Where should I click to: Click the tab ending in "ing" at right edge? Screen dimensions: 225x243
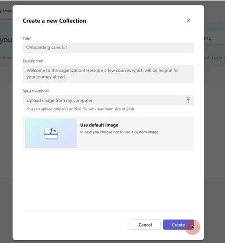point(208,38)
